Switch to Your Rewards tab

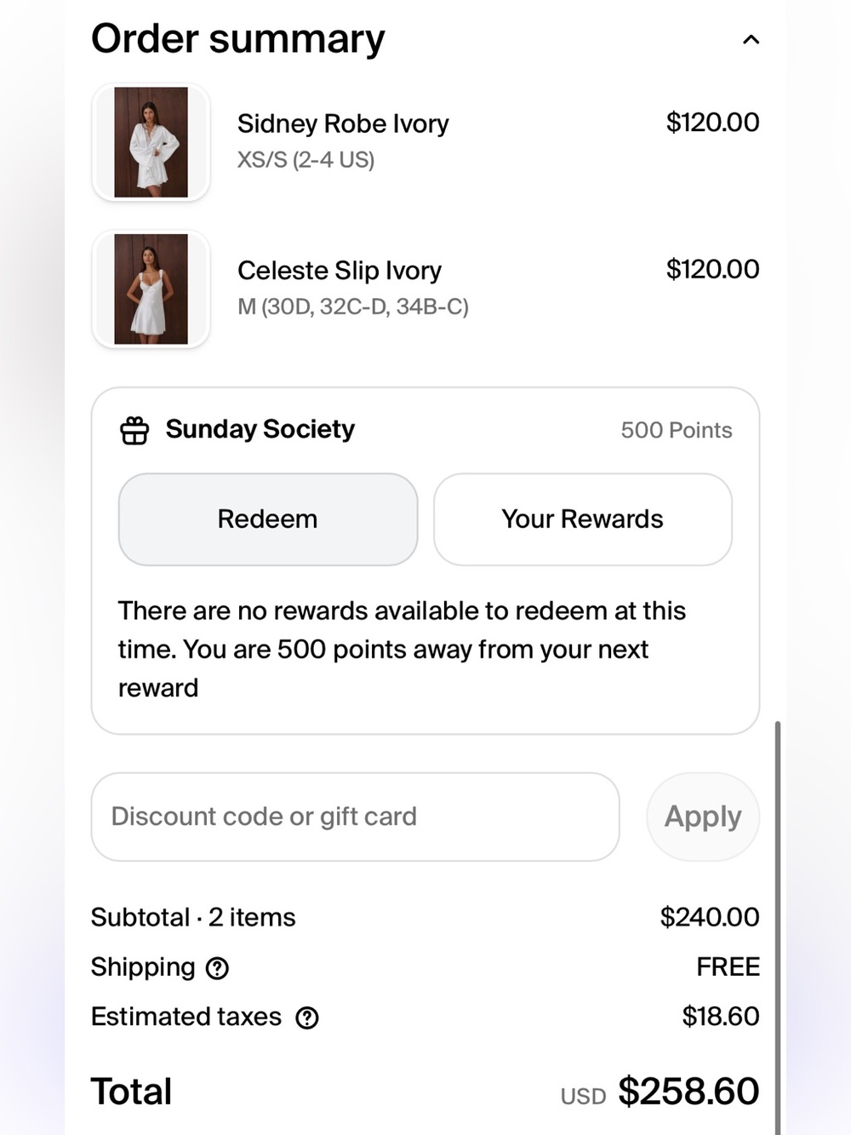(583, 519)
